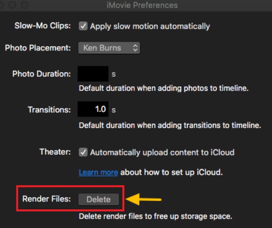Click 'Delete render files to free up storage space.'

point(156,217)
